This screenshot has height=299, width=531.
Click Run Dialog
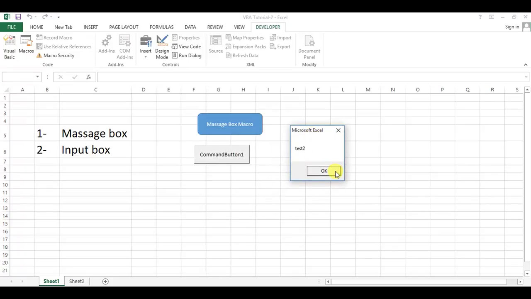[x=186, y=56]
